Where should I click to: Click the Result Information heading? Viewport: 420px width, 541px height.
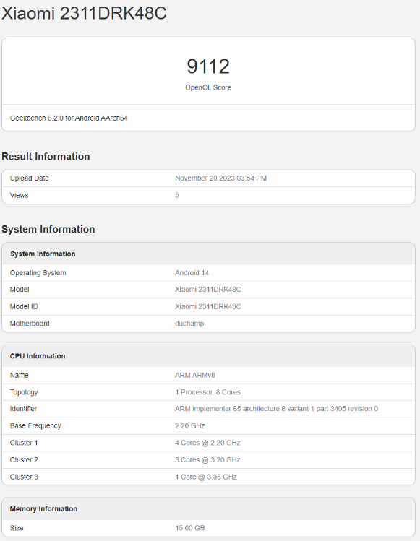click(46, 157)
